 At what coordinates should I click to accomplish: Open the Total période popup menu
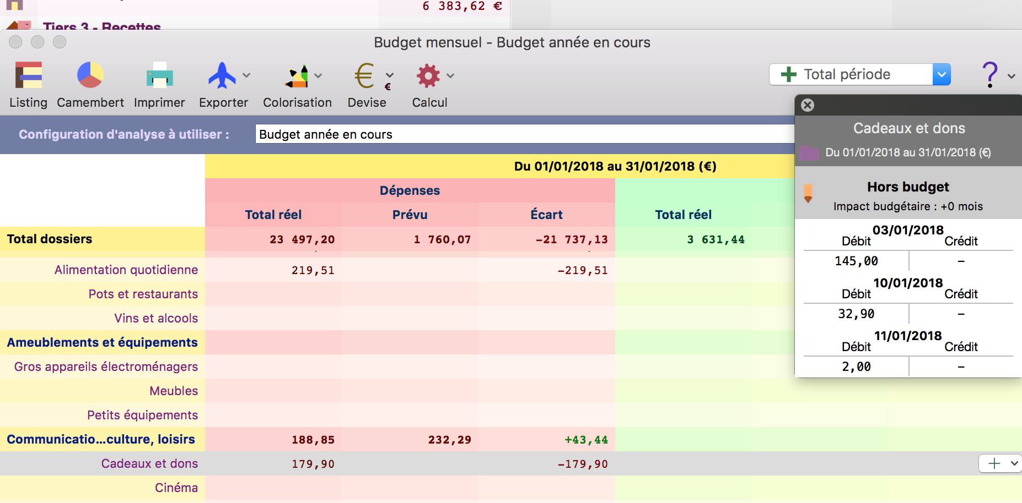coord(860,74)
